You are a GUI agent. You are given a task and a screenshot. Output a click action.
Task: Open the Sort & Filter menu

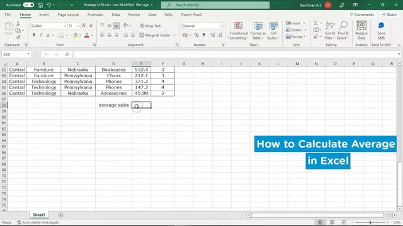330,31
